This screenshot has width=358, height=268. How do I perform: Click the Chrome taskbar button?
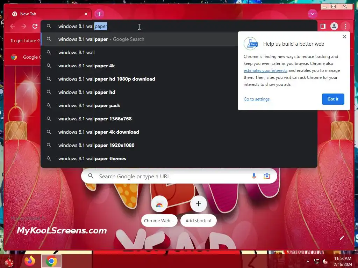point(51,261)
